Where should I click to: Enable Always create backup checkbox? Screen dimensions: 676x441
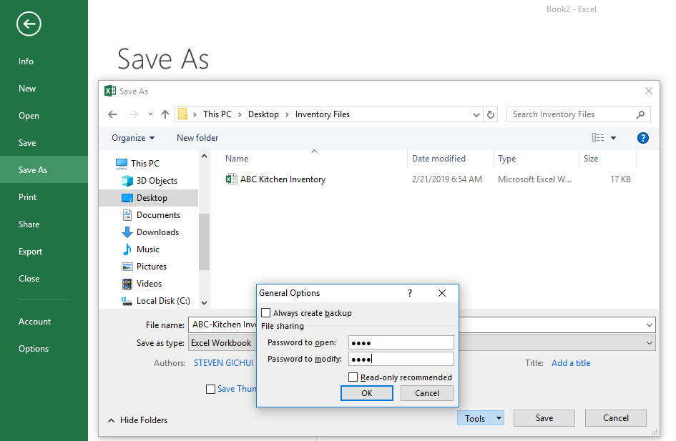tap(266, 313)
